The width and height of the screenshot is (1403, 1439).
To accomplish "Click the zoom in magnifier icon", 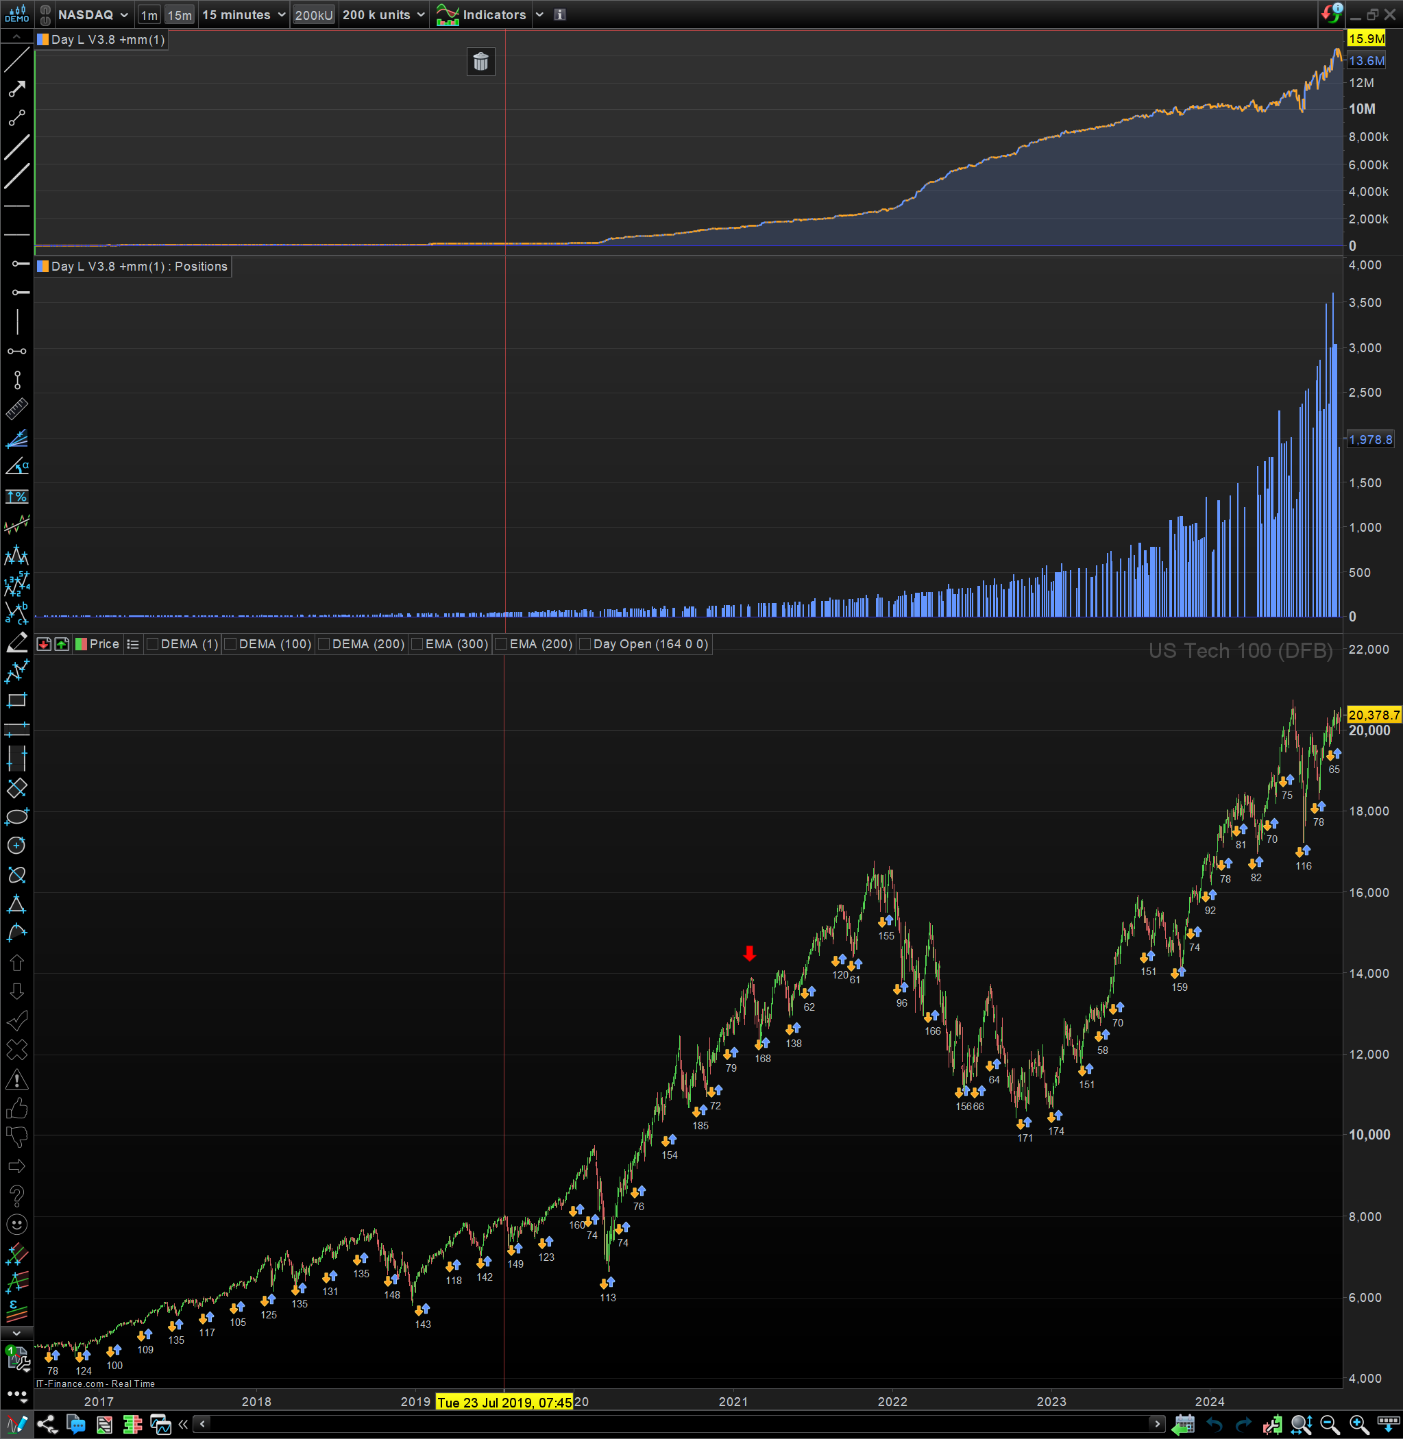I will 1358,1424.
